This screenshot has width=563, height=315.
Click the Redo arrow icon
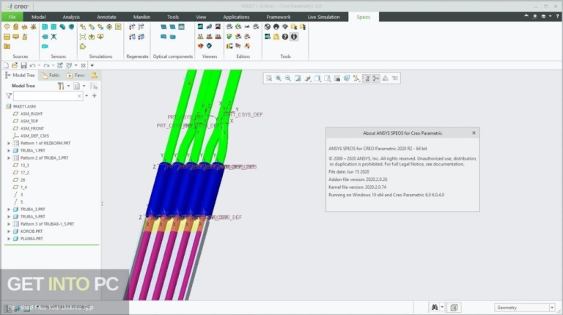(x=46, y=65)
